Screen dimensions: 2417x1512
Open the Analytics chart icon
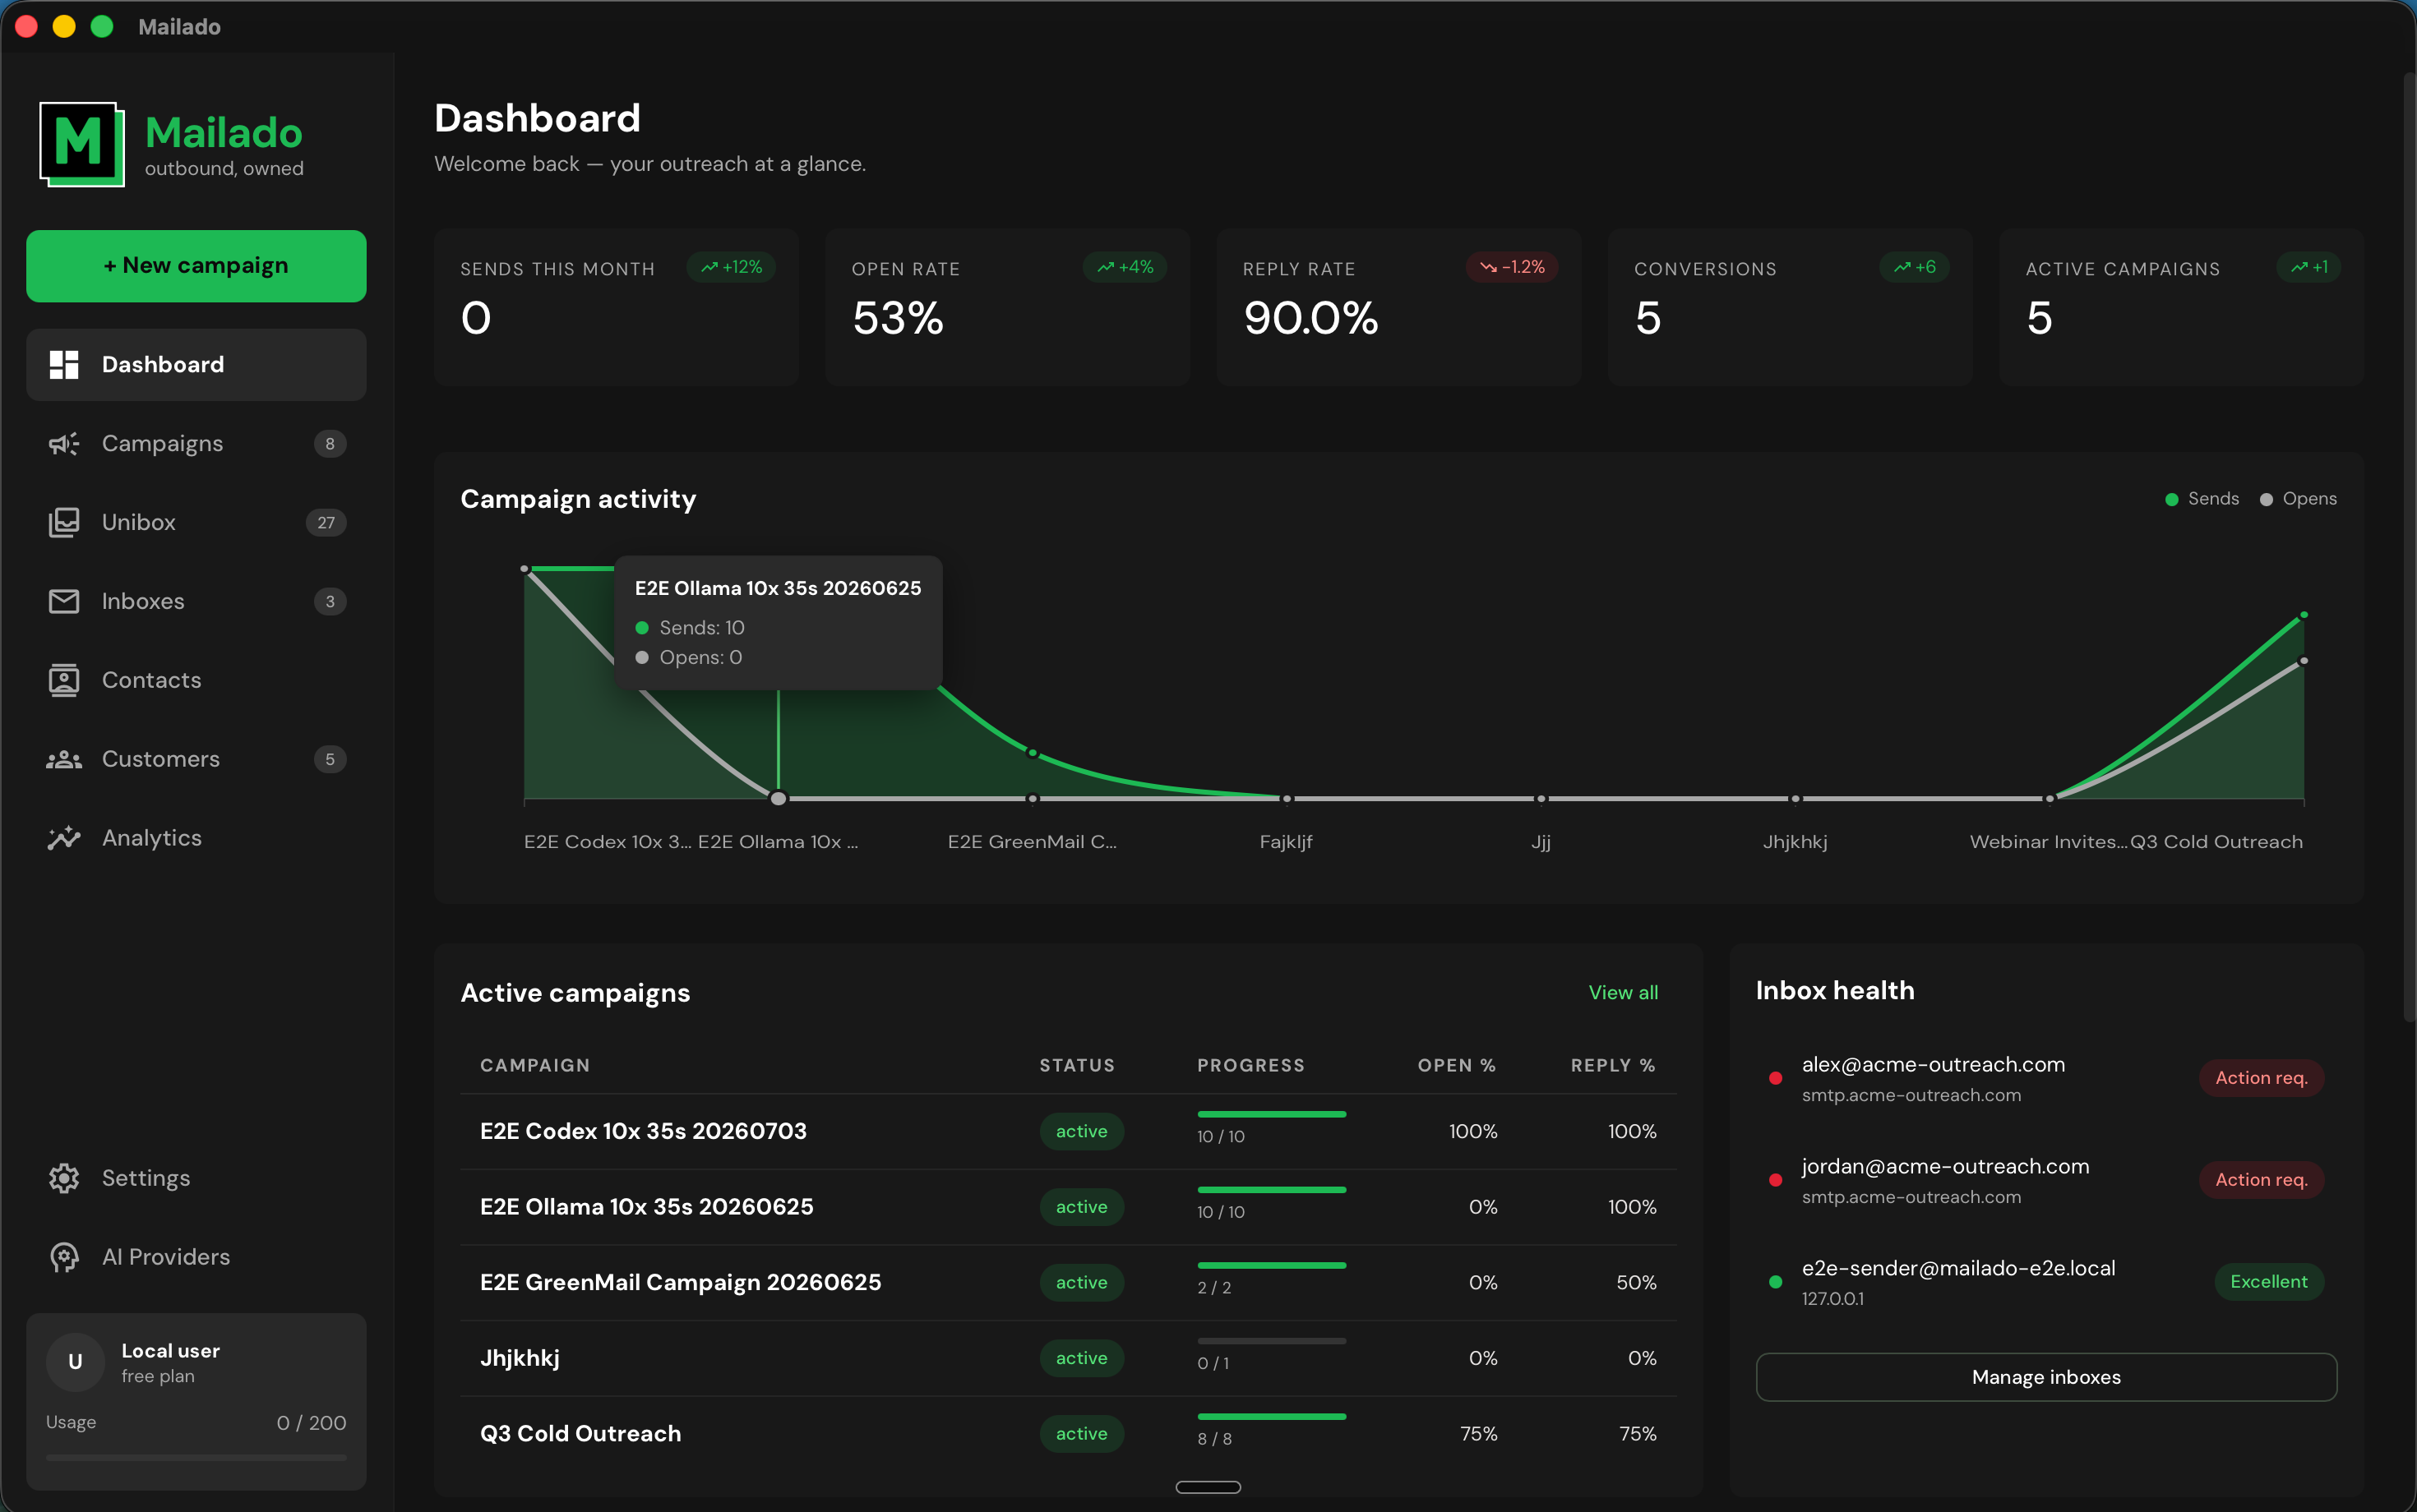click(x=64, y=838)
